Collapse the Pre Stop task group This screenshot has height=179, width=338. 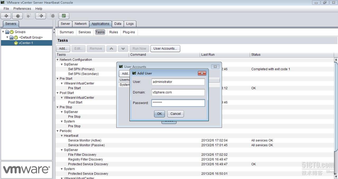[x=57, y=107]
